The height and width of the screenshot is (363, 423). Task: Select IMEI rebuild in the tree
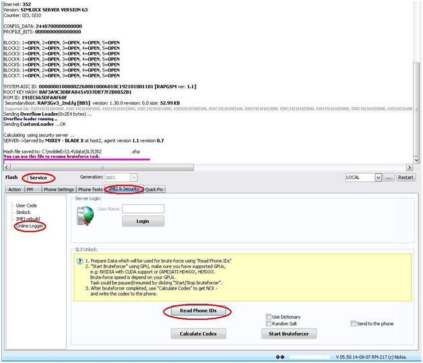[x=28, y=219]
